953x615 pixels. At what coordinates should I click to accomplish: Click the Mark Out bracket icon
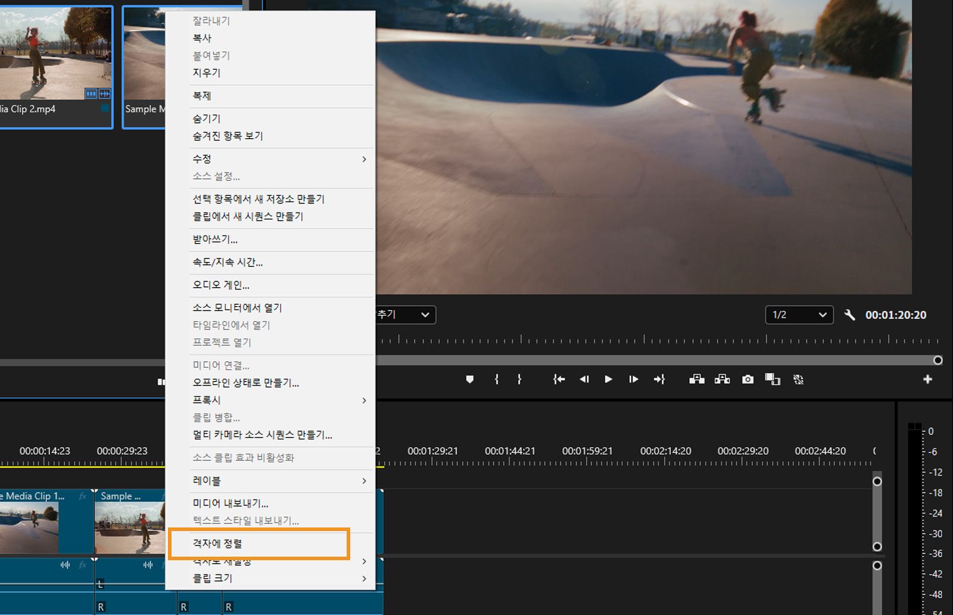tap(519, 379)
